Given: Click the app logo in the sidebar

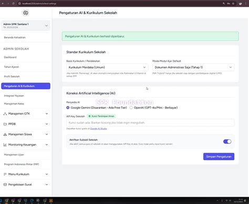Looking at the screenshot, I should (26, 13).
